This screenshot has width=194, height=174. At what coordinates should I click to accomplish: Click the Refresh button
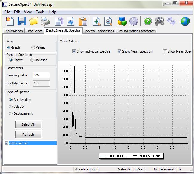pos(28,135)
